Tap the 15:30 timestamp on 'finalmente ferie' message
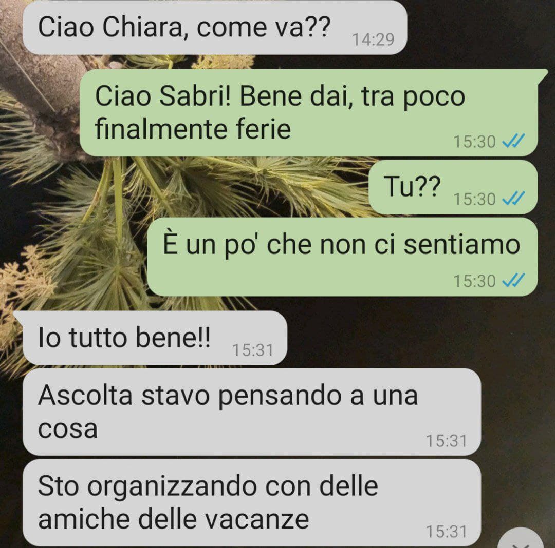The height and width of the screenshot is (548, 555). (x=475, y=142)
